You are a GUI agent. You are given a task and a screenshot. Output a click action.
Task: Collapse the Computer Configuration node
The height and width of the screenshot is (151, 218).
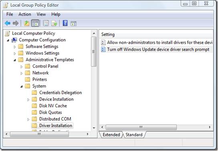[8, 40]
